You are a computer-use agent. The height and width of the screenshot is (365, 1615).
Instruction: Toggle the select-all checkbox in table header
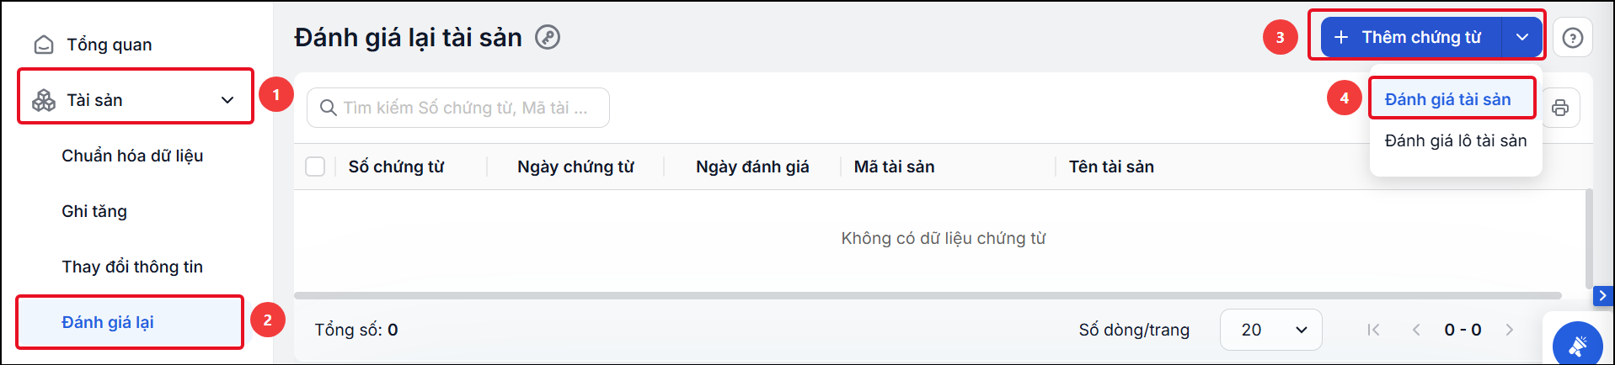tap(315, 167)
